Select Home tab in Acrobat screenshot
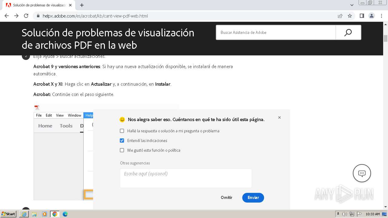388x218 pixels. (45, 126)
